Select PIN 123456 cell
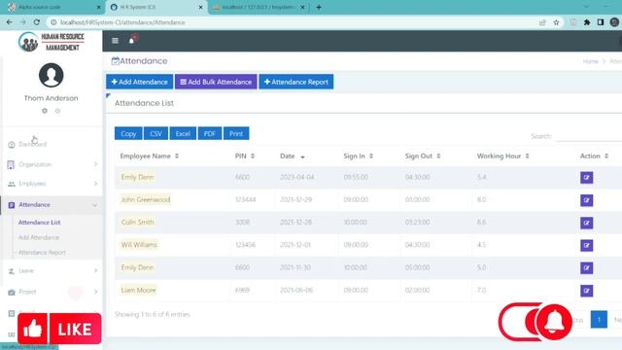The height and width of the screenshot is (350, 622). [x=245, y=245]
